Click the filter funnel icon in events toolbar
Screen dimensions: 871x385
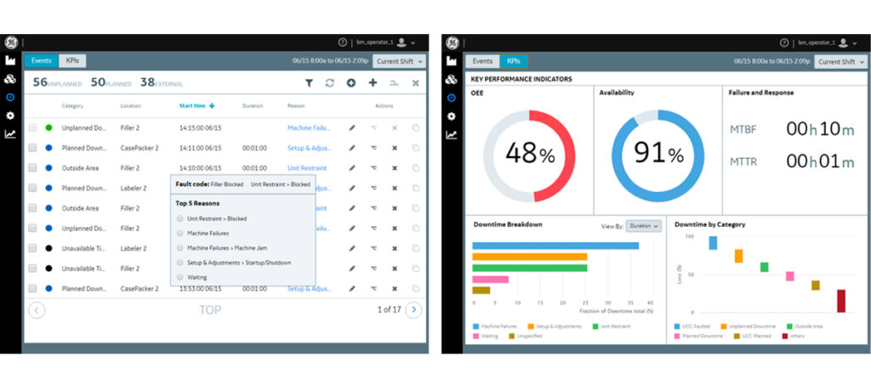tap(310, 82)
